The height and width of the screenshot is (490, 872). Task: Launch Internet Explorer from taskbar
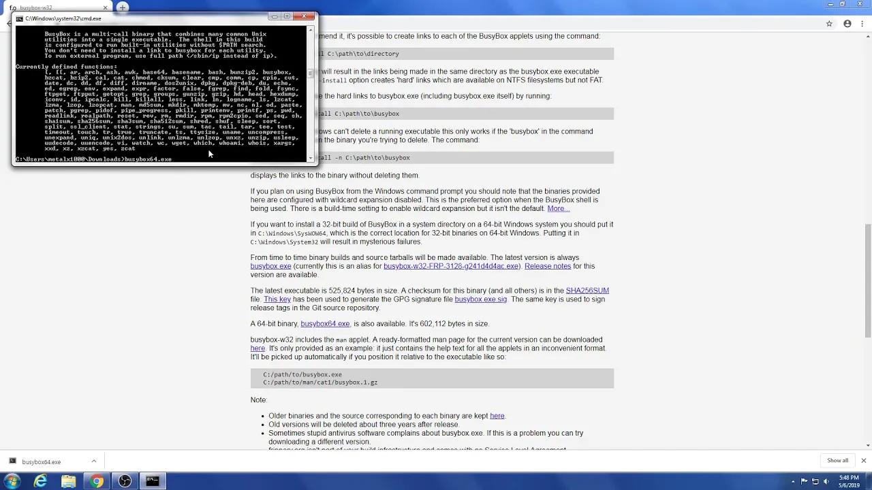coord(41,481)
